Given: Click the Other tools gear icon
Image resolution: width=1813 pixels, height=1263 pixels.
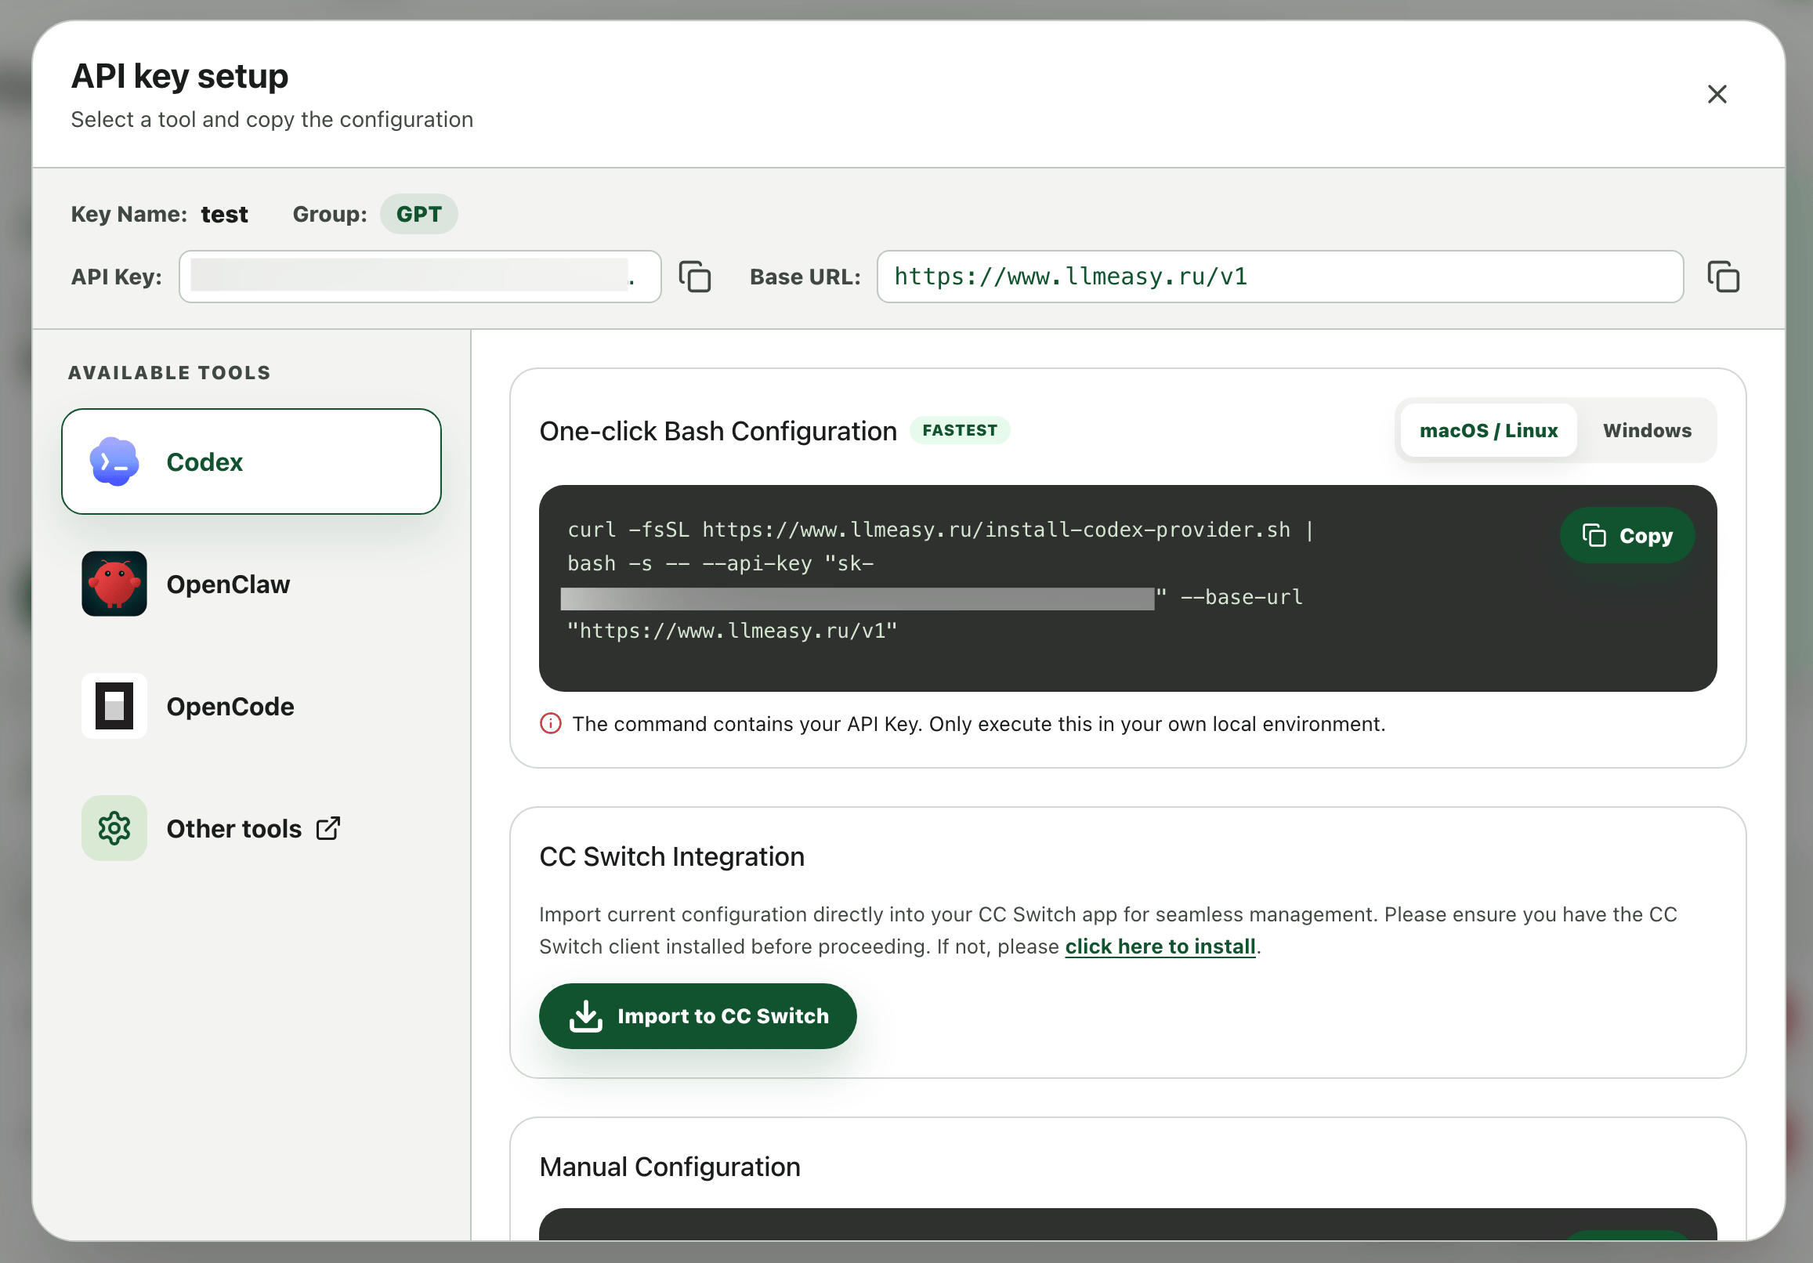Looking at the screenshot, I should click(x=114, y=829).
